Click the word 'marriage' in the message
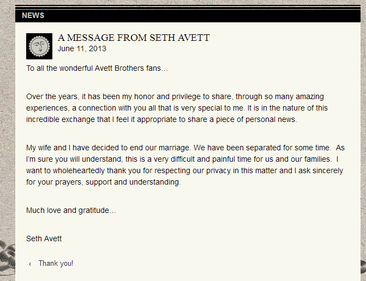Image resolution: width=366 pixels, height=281 pixels. [173, 148]
